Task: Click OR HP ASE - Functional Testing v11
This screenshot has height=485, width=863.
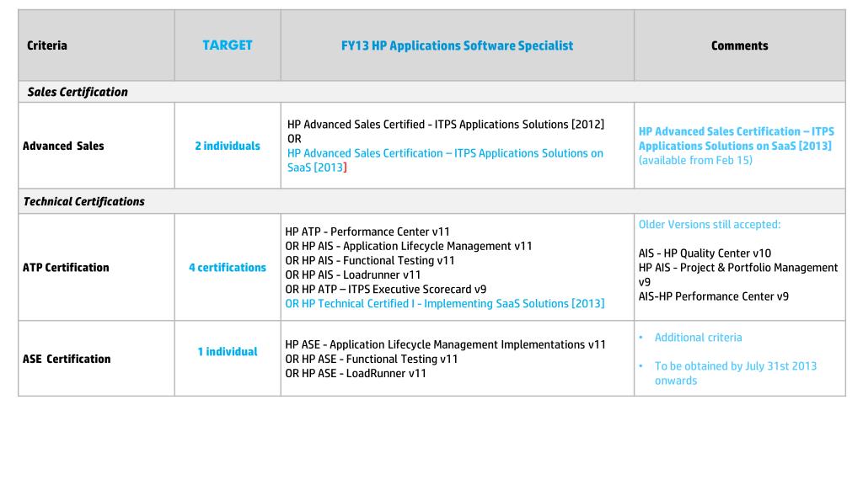Action: [x=371, y=359]
